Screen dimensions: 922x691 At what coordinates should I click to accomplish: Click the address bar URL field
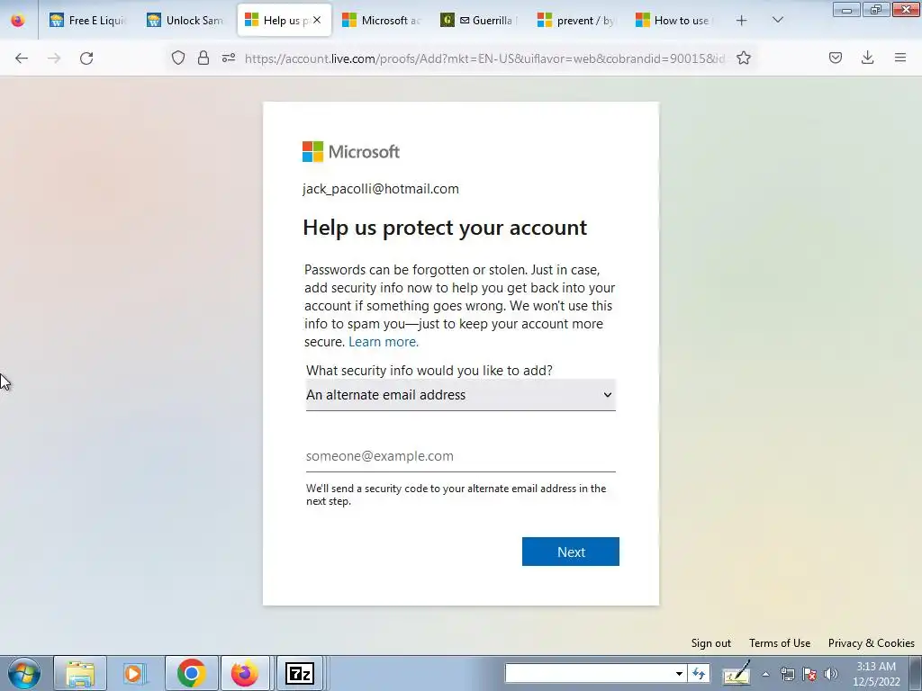point(485,58)
